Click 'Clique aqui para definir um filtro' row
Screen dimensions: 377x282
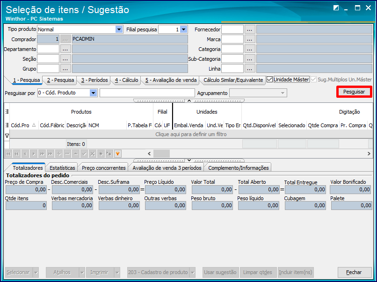tap(191, 134)
